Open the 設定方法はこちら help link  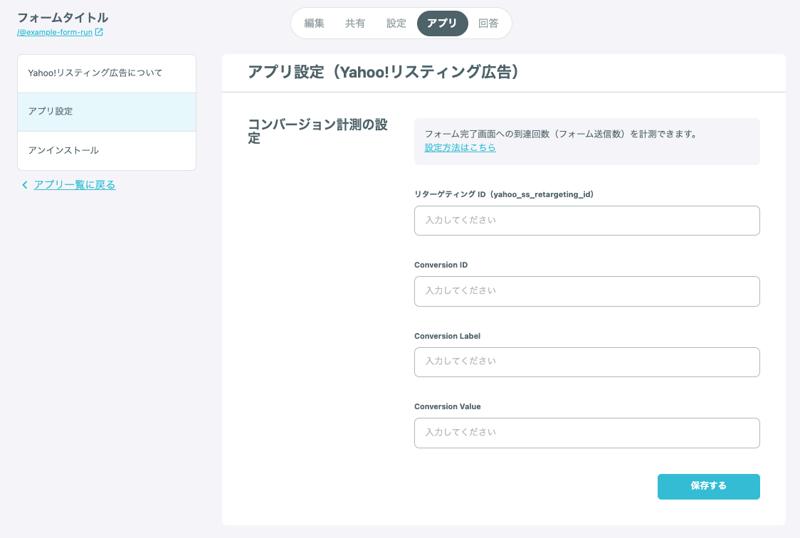[x=460, y=147]
